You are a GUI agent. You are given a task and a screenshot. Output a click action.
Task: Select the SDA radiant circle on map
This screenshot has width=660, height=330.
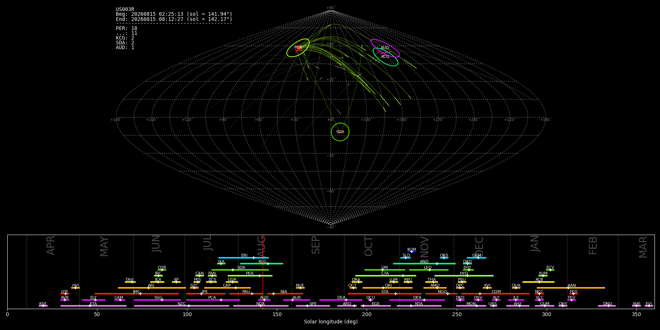(x=340, y=132)
